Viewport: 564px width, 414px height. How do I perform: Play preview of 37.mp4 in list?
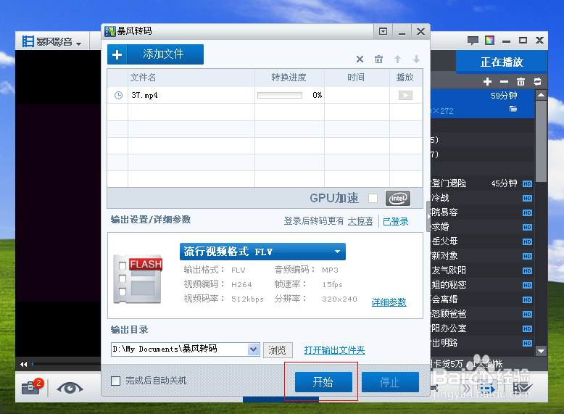click(x=405, y=95)
